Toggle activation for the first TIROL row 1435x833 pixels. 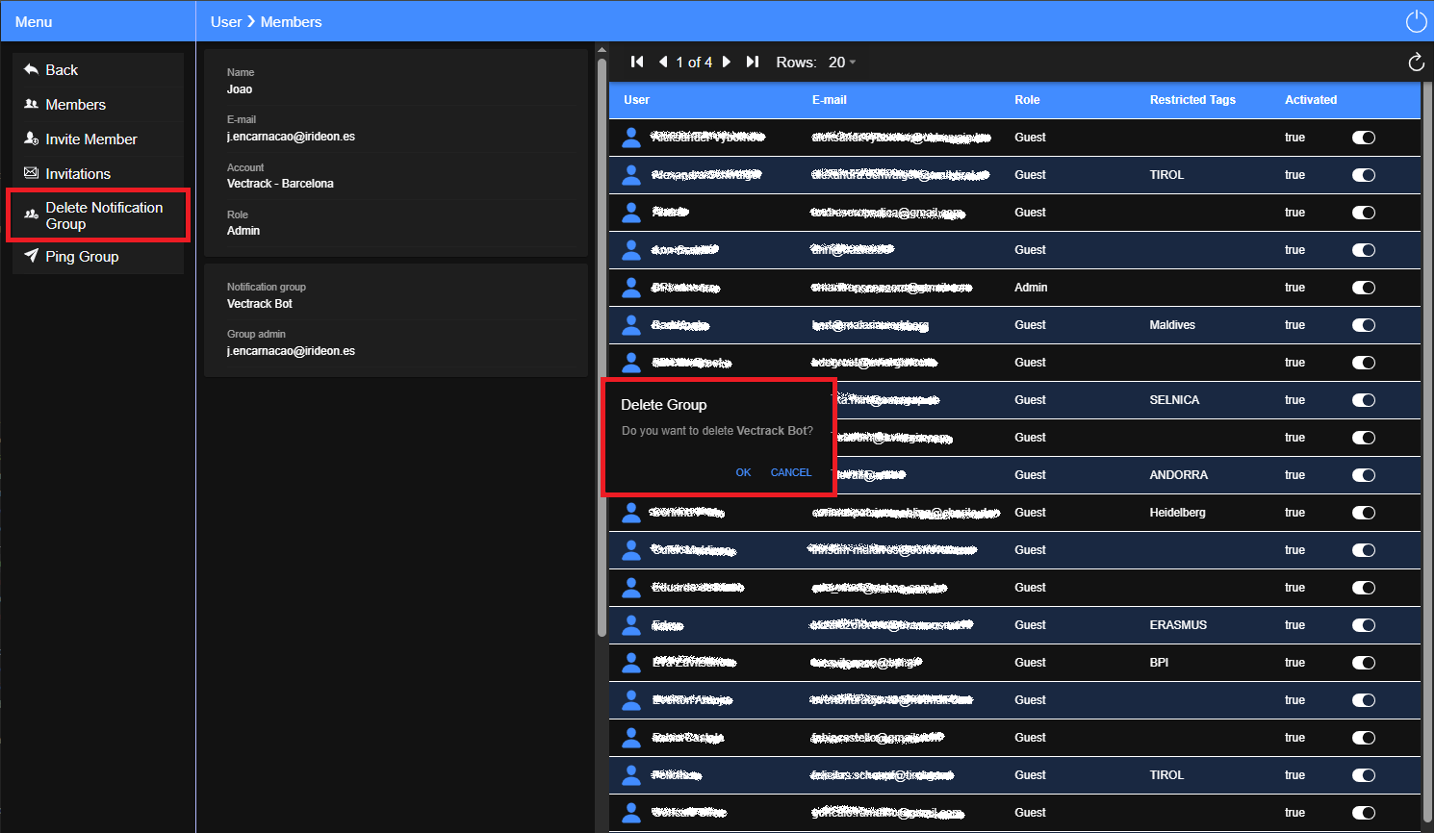pos(1364,175)
